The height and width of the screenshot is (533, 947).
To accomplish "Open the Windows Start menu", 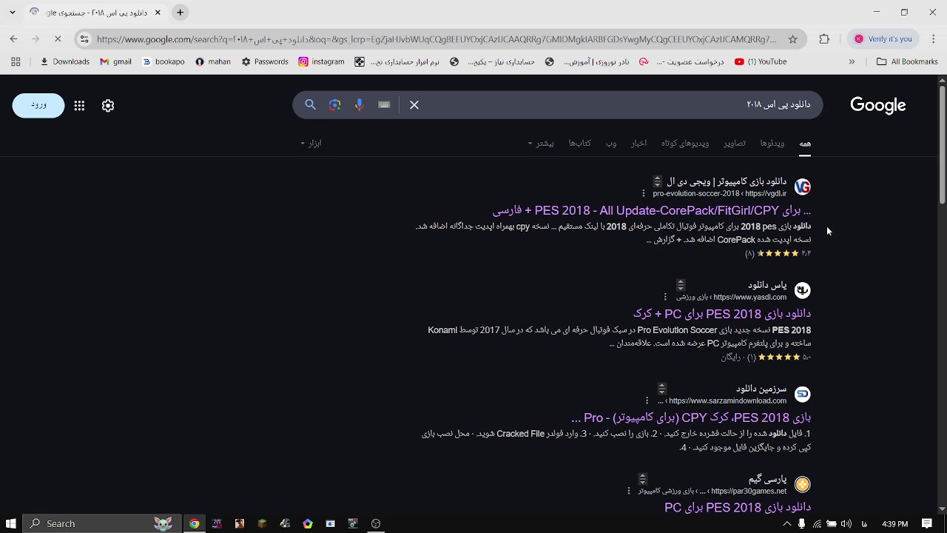I will 11,523.
